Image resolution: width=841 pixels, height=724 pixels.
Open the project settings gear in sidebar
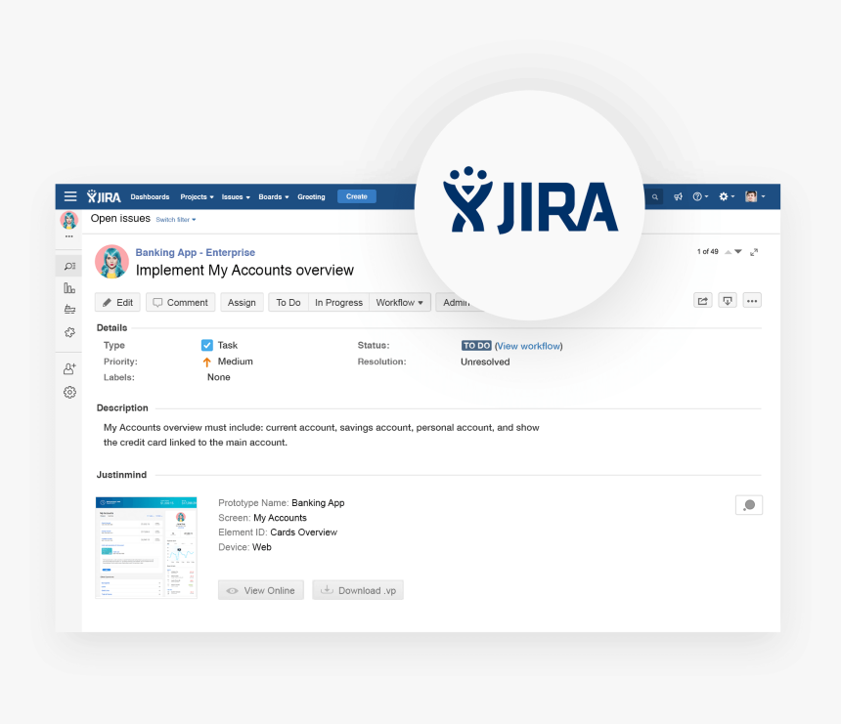[69, 392]
